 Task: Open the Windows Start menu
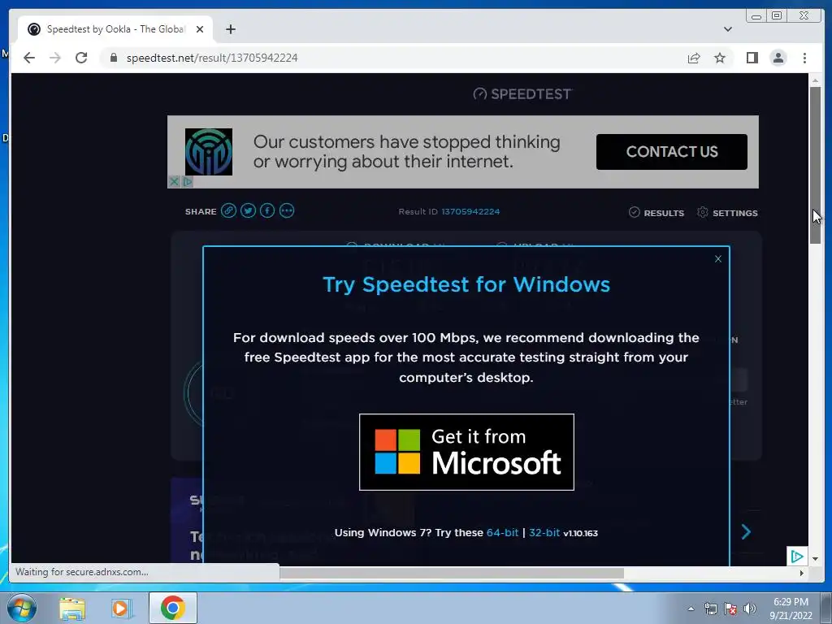click(22, 608)
